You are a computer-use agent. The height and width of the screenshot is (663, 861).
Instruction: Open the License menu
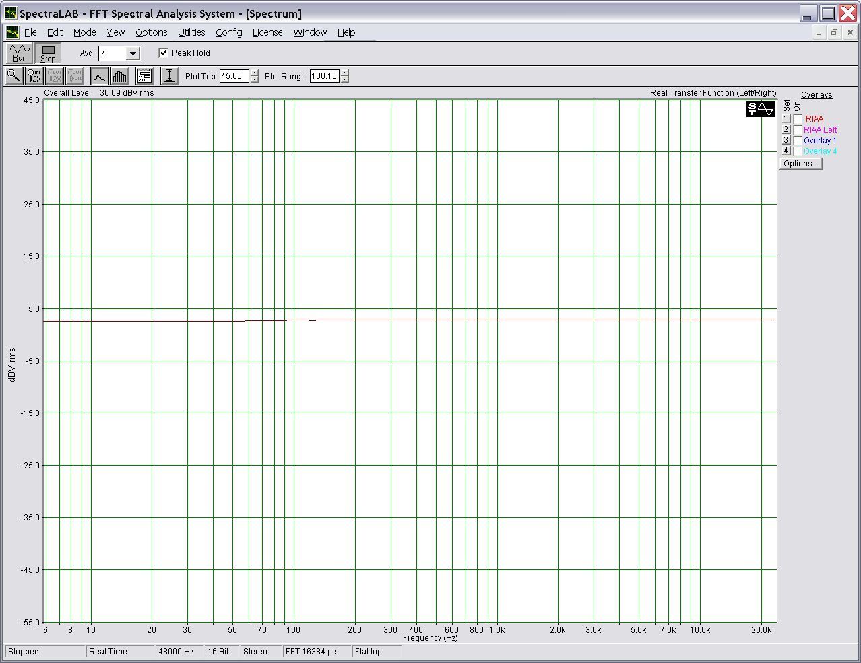(x=267, y=32)
